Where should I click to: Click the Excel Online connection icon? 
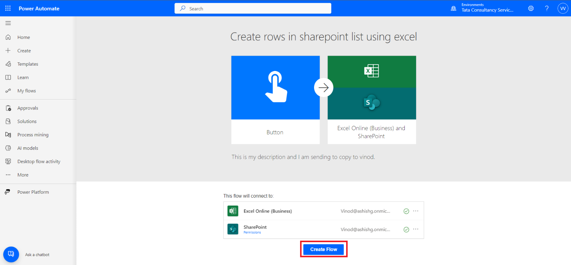(233, 211)
